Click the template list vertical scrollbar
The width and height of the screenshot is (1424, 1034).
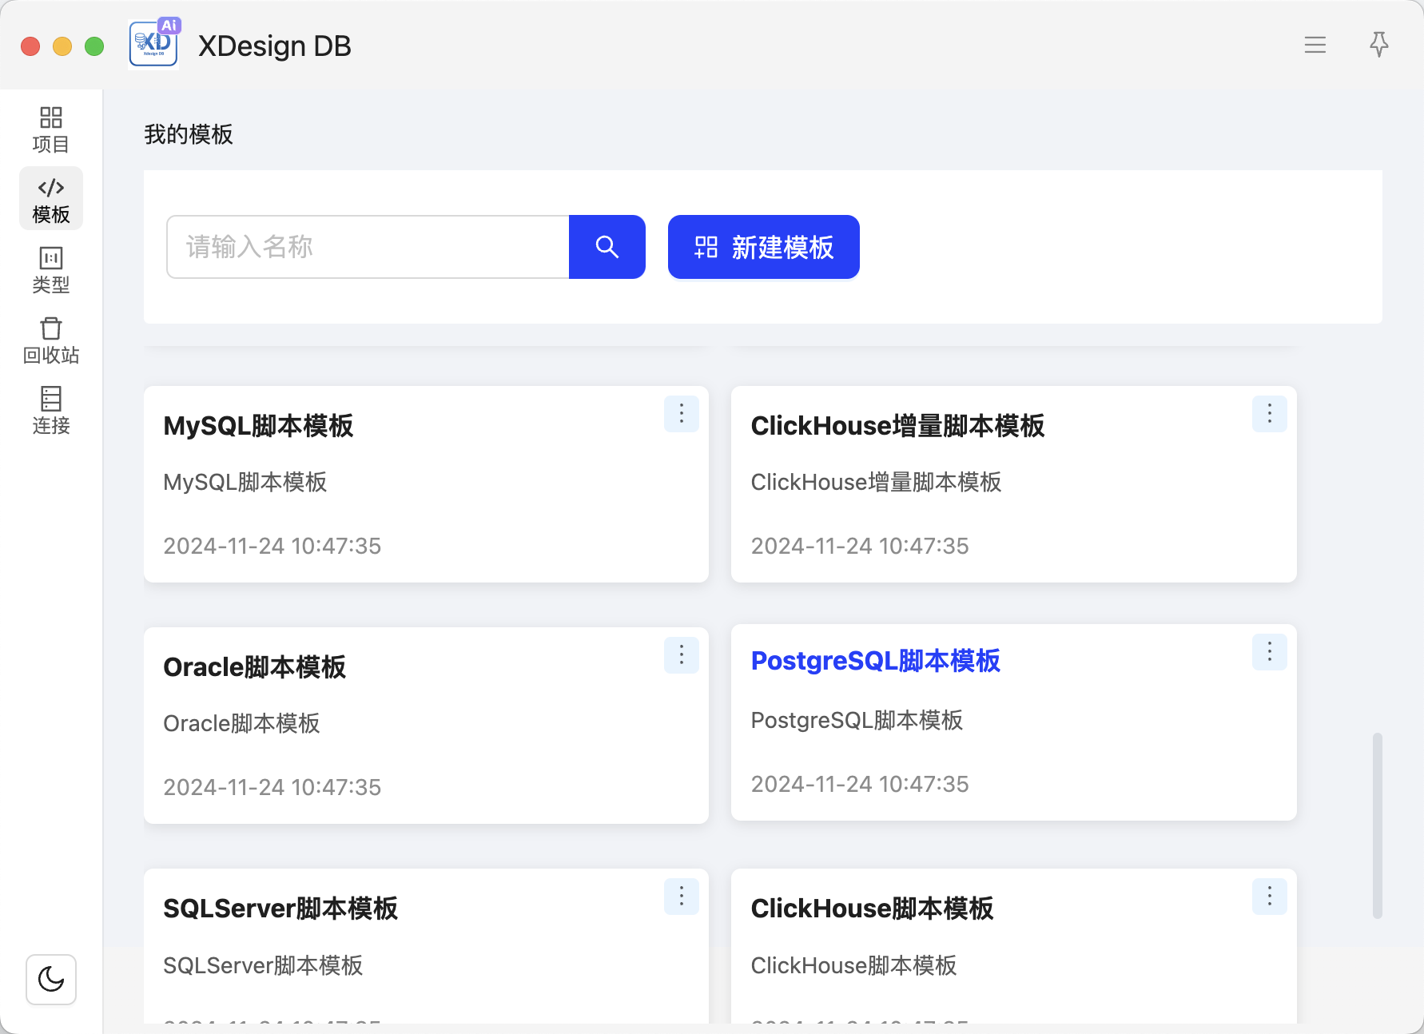(x=1378, y=825)
